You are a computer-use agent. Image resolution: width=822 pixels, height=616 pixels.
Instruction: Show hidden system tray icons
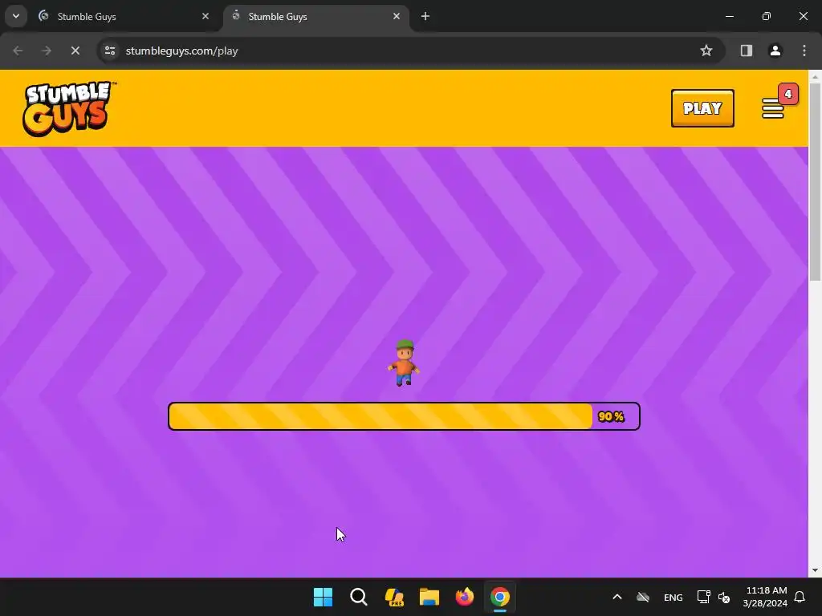coord(617,597)
